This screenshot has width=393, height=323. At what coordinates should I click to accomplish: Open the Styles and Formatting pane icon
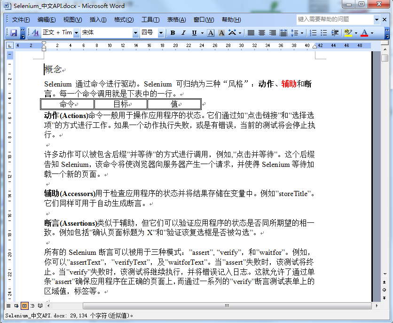pyautogui.click(x=35, y=33)
